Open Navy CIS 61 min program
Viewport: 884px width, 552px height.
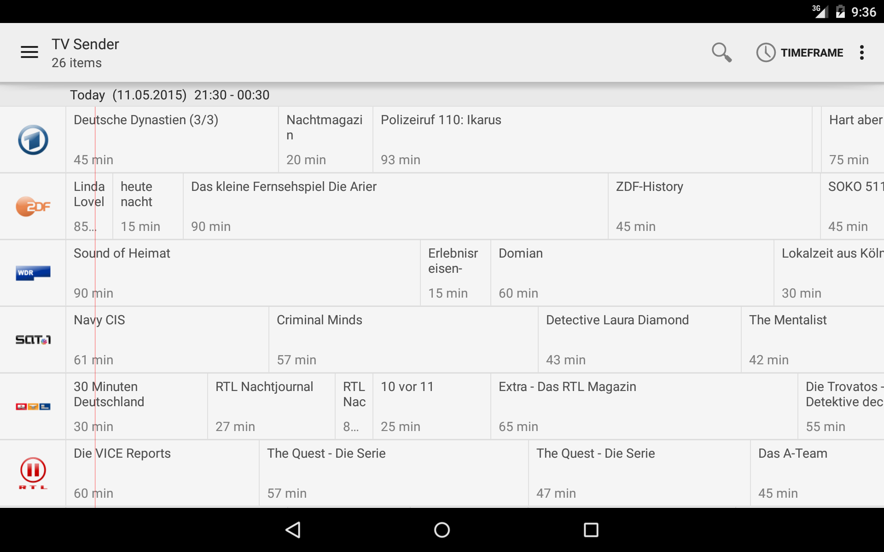pos(167,340)
